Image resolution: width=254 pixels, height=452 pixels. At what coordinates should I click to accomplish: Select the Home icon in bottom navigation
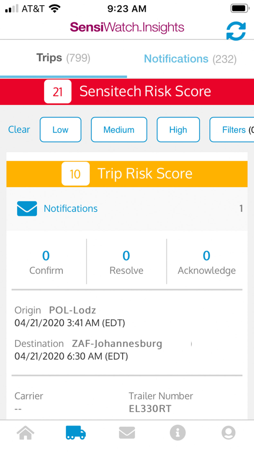tap(25, 432)
